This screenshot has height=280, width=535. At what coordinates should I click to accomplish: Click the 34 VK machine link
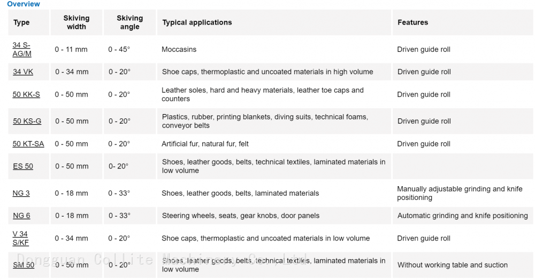(23, 72)
